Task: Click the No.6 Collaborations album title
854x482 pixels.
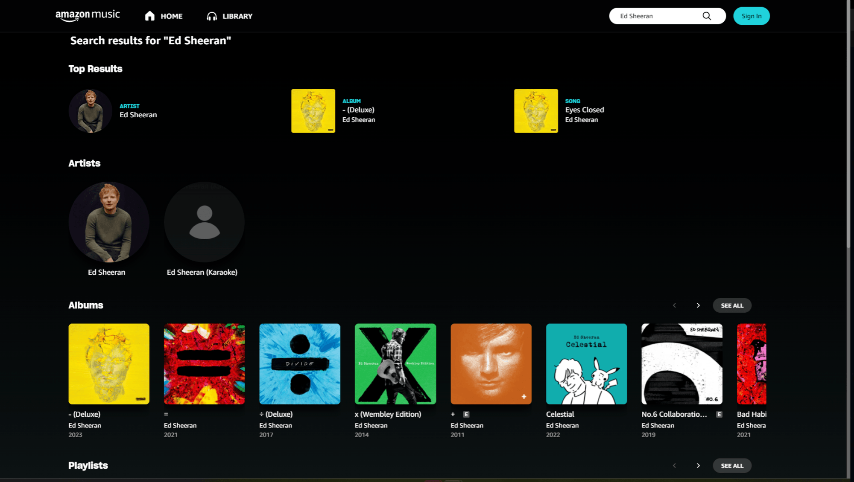Action: click(x=674, y=414)
